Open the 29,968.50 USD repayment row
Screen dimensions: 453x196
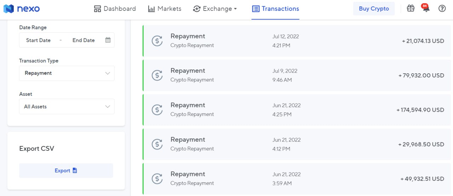tap(297, 144)
